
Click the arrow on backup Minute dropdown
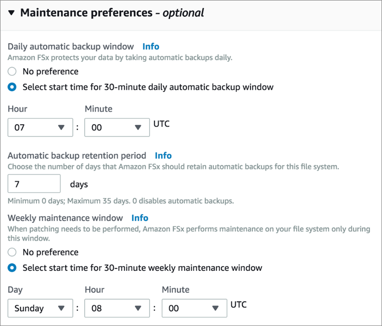pyautogui.click(x=138, y=128)
